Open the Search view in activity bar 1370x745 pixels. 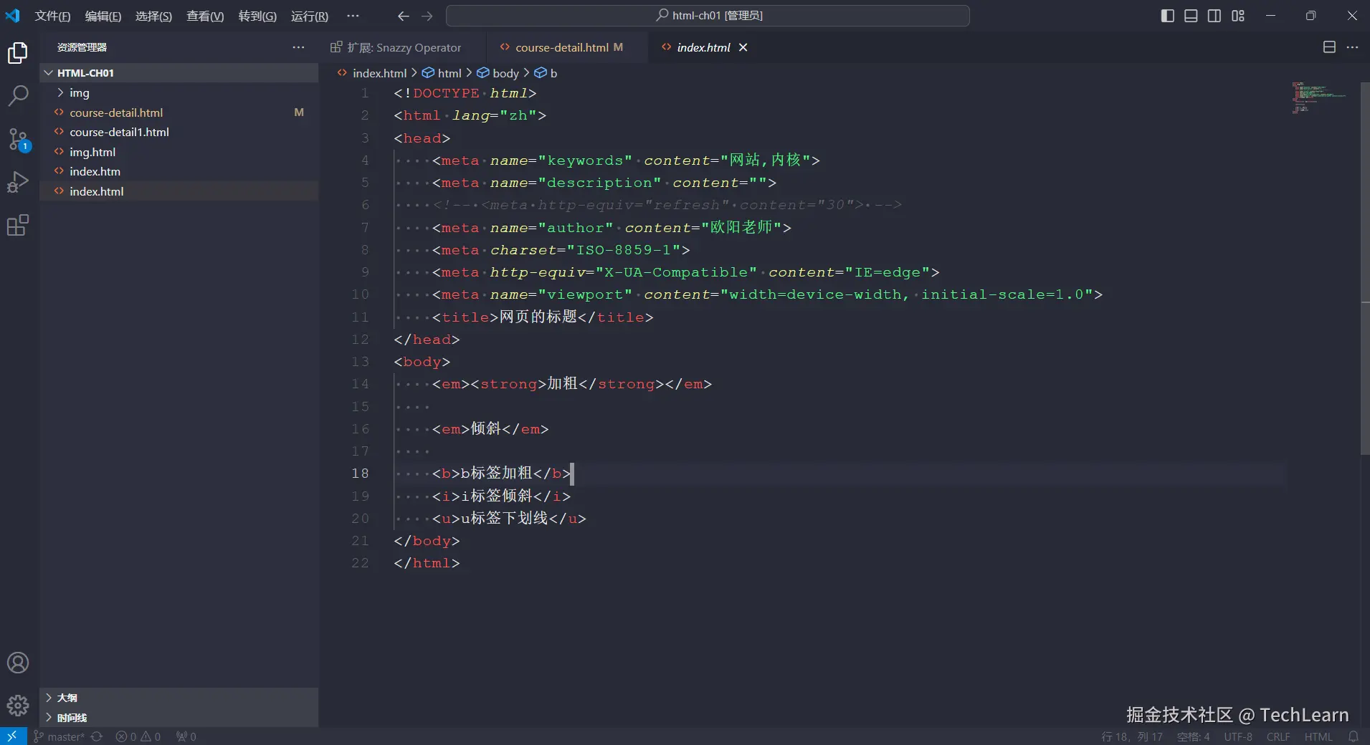[18, 95]
